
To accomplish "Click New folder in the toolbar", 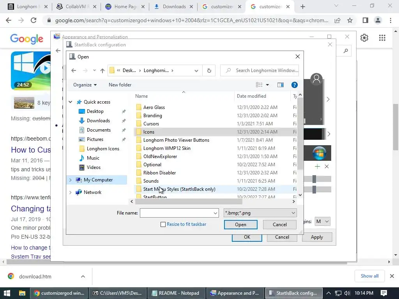I will point(120,85).
